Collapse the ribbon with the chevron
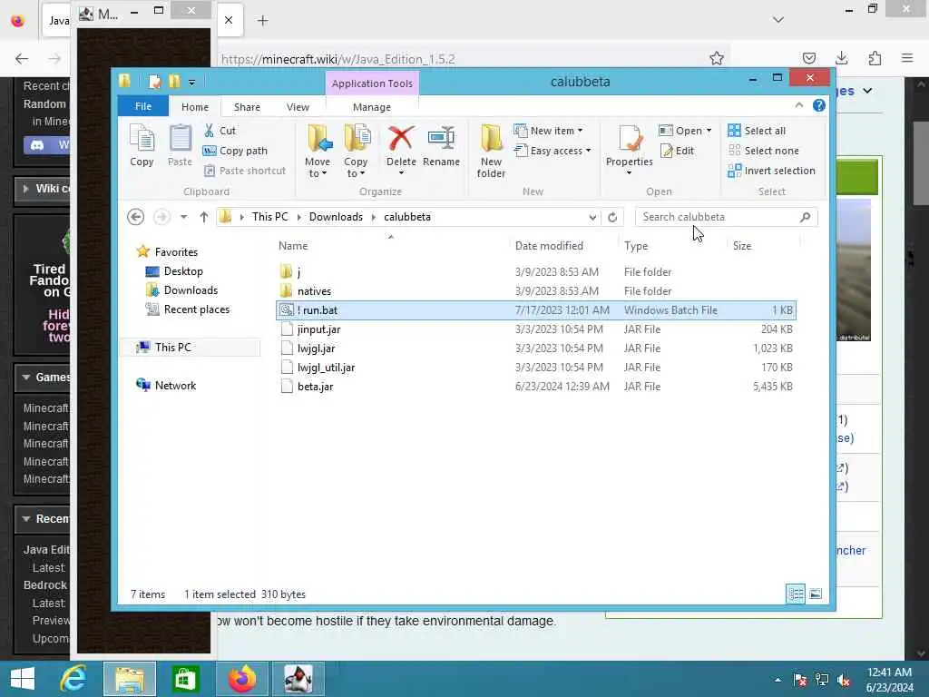Screen dimensions: 929x697 click(x=799, y=105)
